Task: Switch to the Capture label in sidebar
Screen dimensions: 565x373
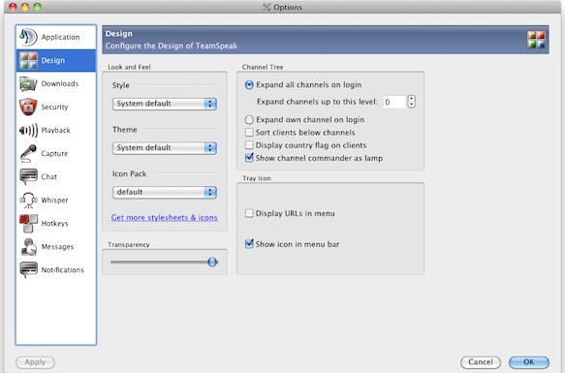Action: coord(54,153)
